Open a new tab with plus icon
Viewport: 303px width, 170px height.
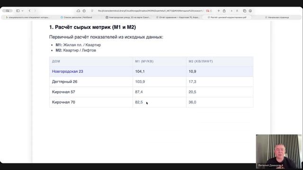point(219,11)
